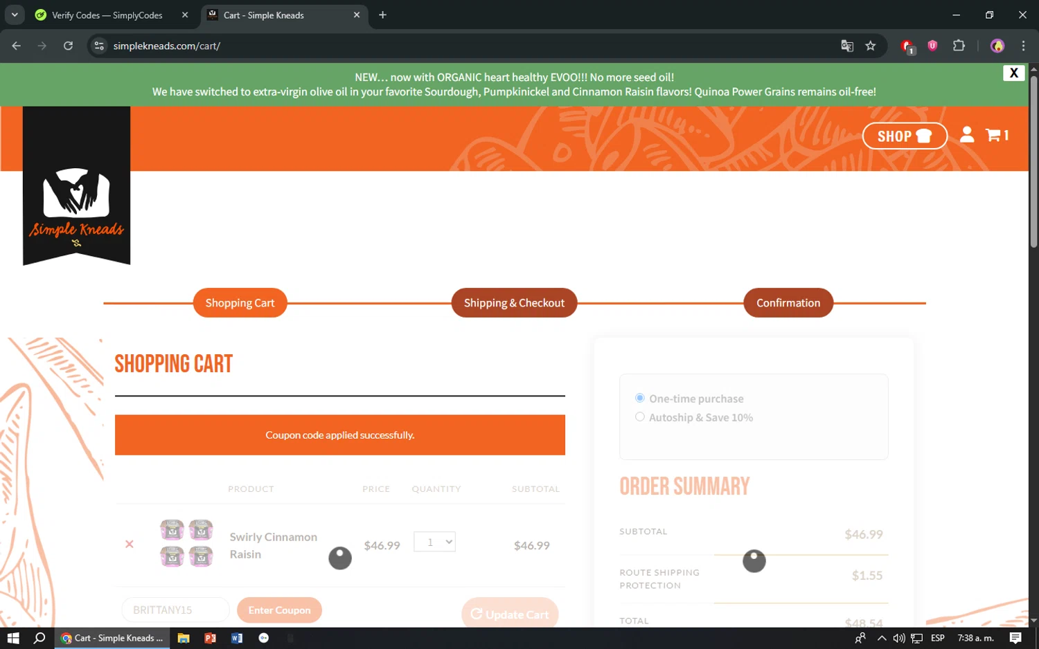The height and width of the screenshot is (649, 1039).
Task: Select Autoship & Save 10% option
Action: pyautogui.click(x=640, y=417)
